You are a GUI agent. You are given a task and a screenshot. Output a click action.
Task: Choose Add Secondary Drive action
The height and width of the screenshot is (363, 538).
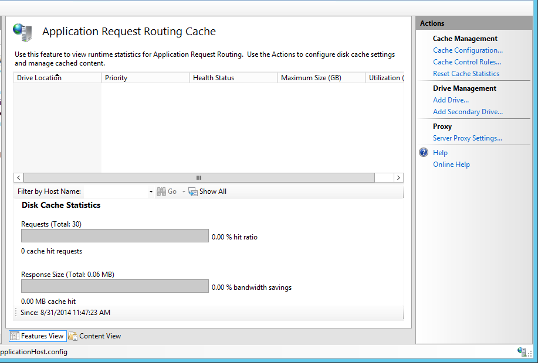468,112
